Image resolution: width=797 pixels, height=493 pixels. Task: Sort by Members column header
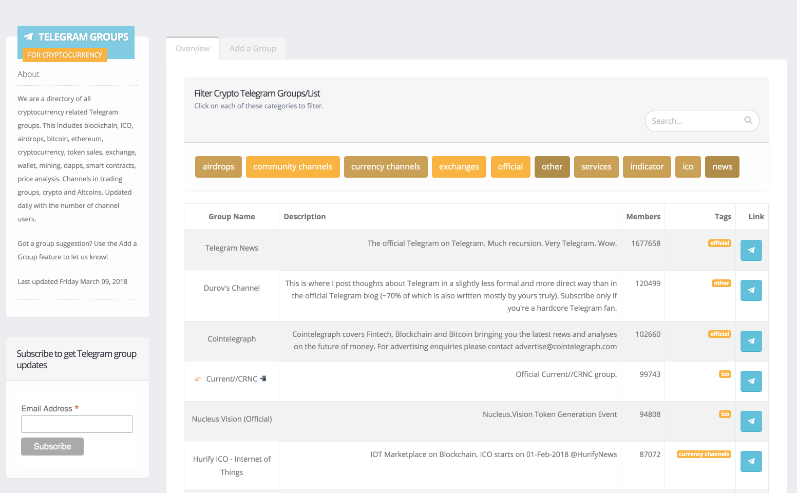[x=643, y=217]
